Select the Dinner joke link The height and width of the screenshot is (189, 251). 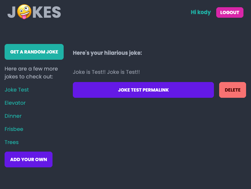click(13, 116)
